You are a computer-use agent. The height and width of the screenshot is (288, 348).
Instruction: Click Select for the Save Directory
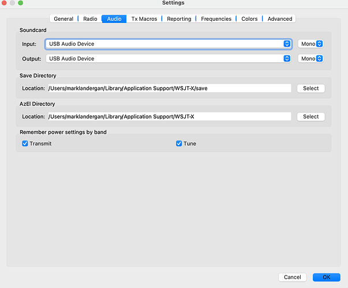pos(310,89)
